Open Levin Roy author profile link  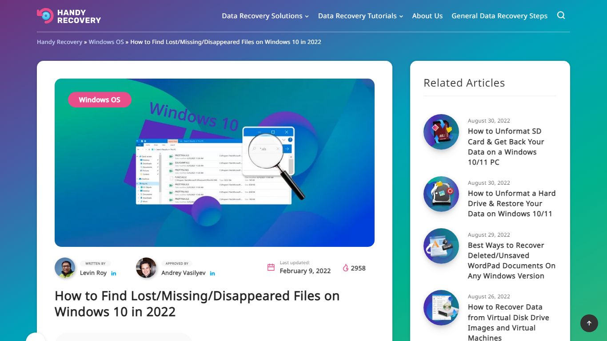tap(93, 273)
